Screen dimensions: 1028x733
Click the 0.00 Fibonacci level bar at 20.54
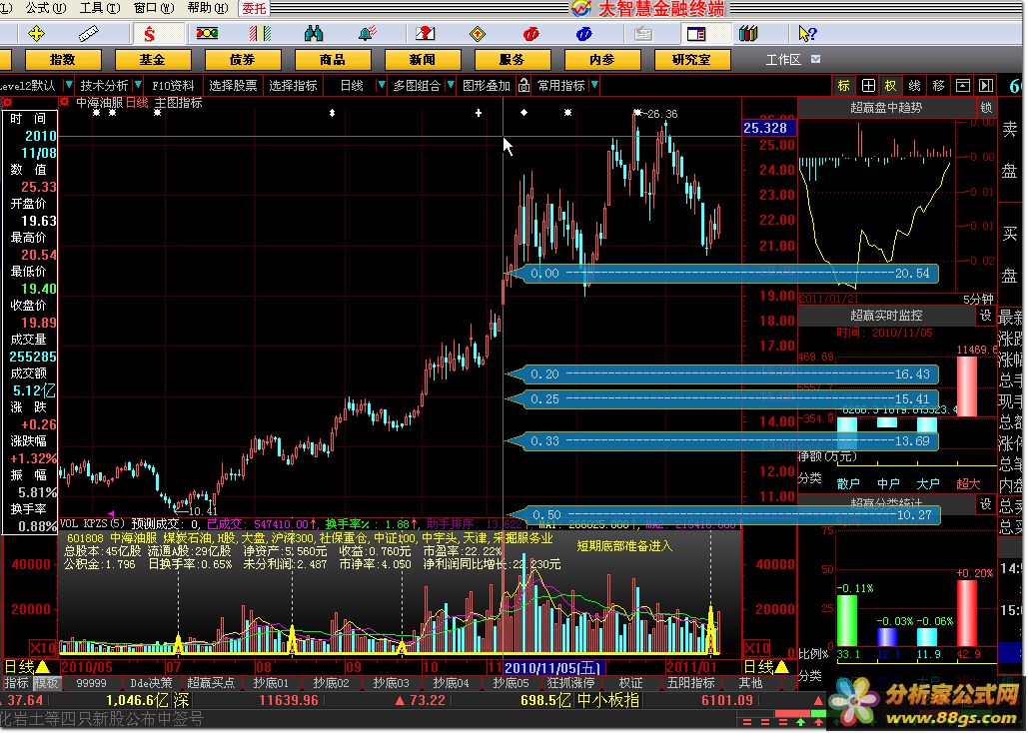point(722,274)
